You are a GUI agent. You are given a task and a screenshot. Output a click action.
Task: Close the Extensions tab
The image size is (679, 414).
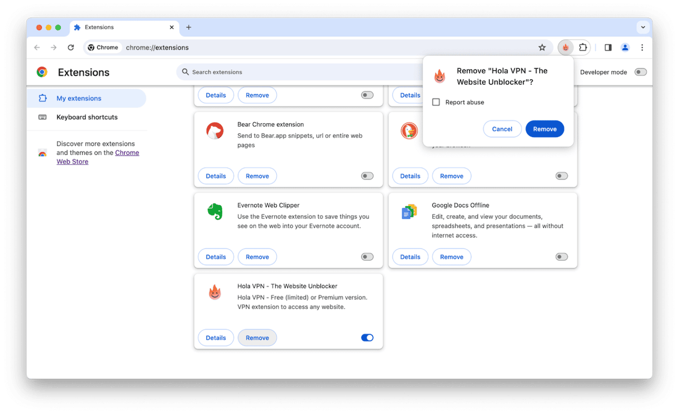click(x=172, y=27)
